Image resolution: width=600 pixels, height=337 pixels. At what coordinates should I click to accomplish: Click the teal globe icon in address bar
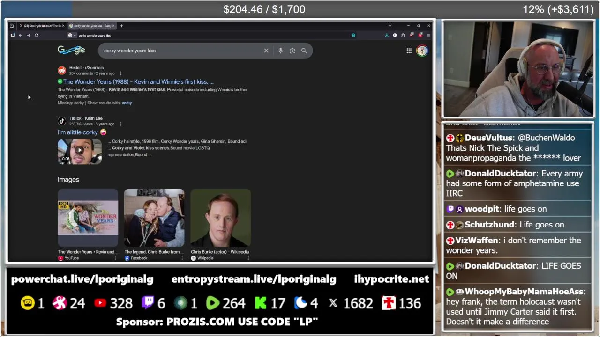point(353,35)
